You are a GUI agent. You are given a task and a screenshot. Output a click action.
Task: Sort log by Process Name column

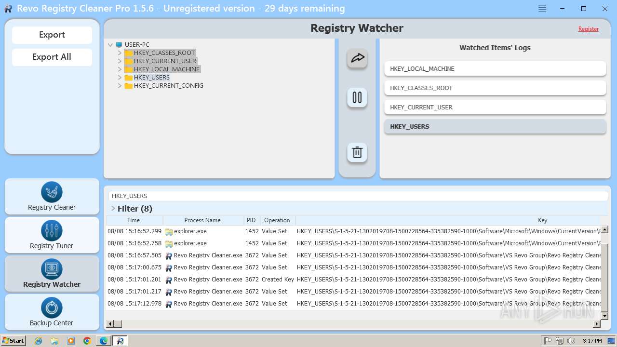(202, 220)
